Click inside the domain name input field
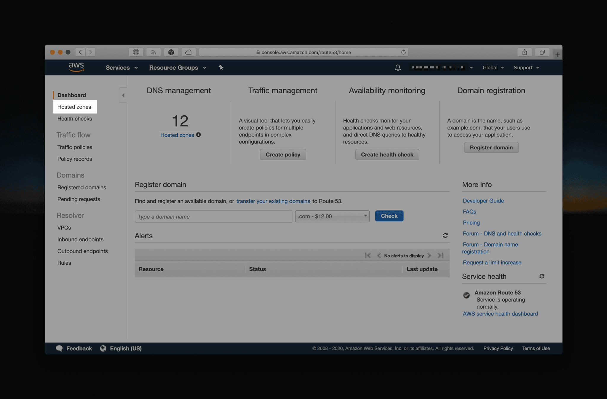 [x=213, y=216]
